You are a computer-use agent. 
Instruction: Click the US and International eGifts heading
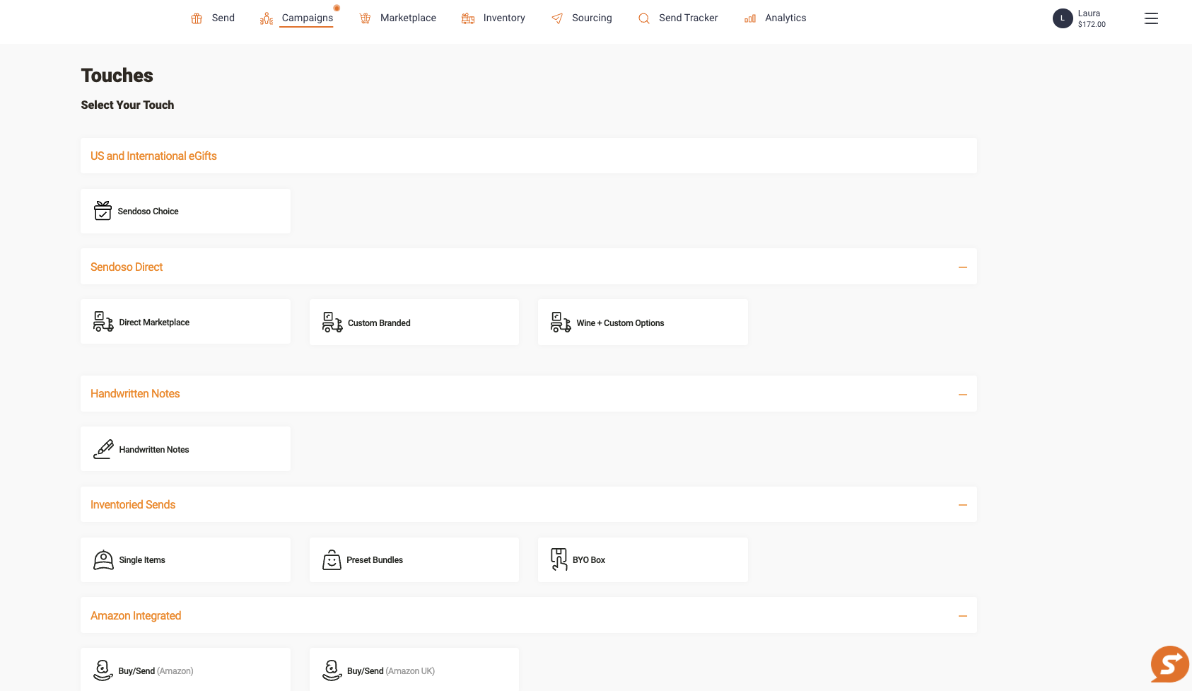click(x=153, y=156)
